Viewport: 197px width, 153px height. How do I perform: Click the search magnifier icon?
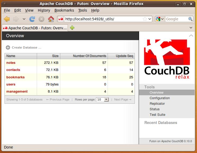pos(190,19)
